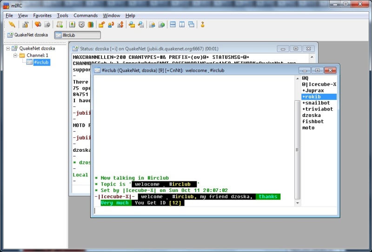
Task: Click the About mIRC toolbar icon
Action: [x=202, y=25]
